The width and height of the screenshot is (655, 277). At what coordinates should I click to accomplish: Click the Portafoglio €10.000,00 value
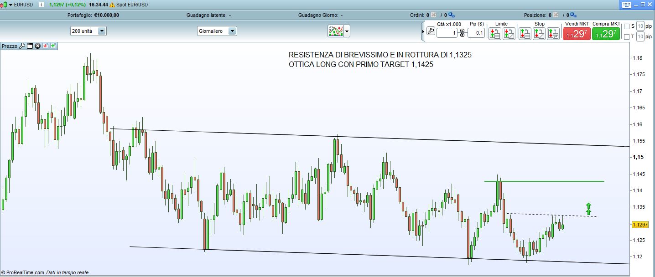(x=107, y=15)
